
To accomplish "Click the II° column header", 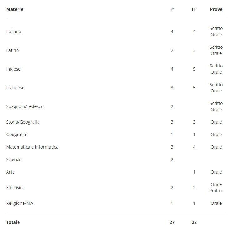I will click(x=194, y=9).
